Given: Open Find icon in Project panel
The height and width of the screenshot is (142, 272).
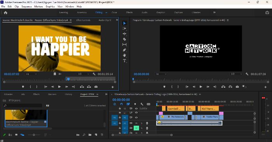Looking at the screenshot, I should coord(84,135).
